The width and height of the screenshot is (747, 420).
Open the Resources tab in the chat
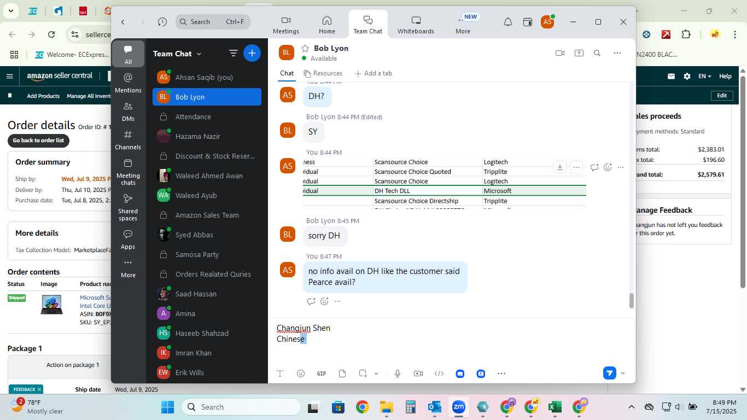tap(323, 73)
